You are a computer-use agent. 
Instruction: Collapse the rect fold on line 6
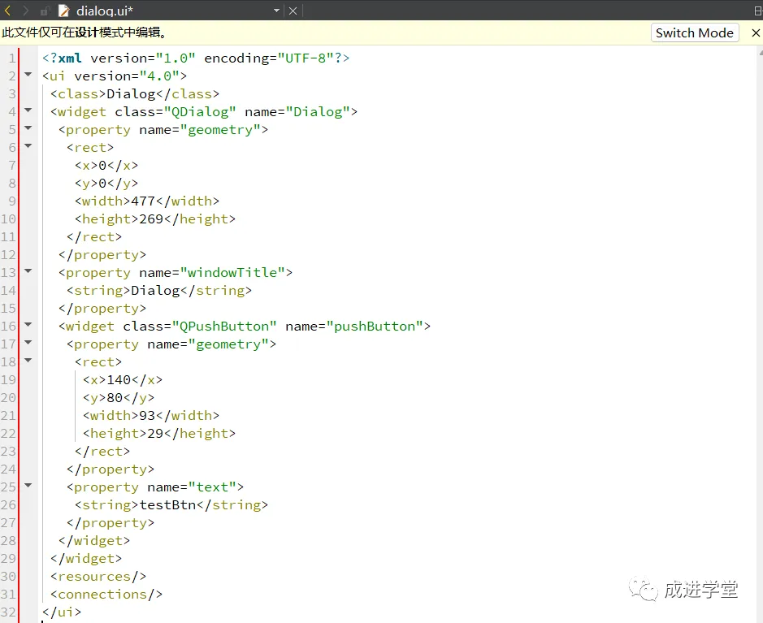click(28, 146)
